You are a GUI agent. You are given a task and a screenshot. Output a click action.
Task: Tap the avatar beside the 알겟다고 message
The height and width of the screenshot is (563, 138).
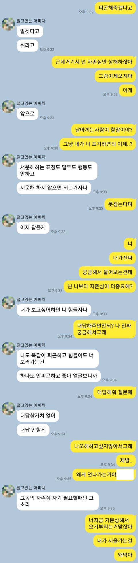pos(8,24)
